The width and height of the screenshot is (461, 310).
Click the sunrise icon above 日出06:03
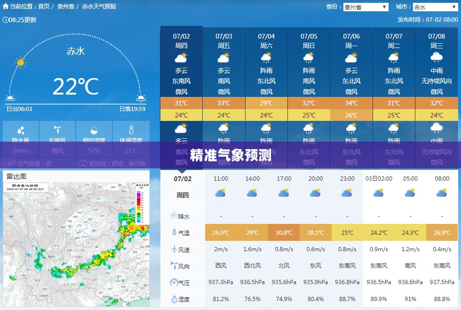(10, 98)
